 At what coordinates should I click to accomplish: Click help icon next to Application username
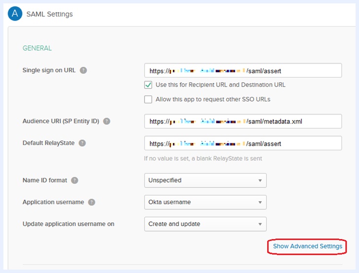(x=92, y=202)
